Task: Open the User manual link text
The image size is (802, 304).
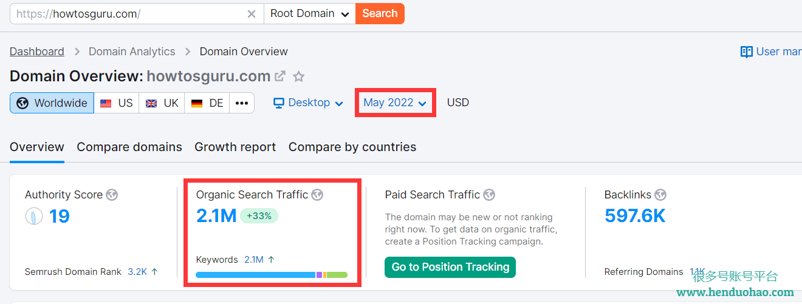Action: (779, 52)
